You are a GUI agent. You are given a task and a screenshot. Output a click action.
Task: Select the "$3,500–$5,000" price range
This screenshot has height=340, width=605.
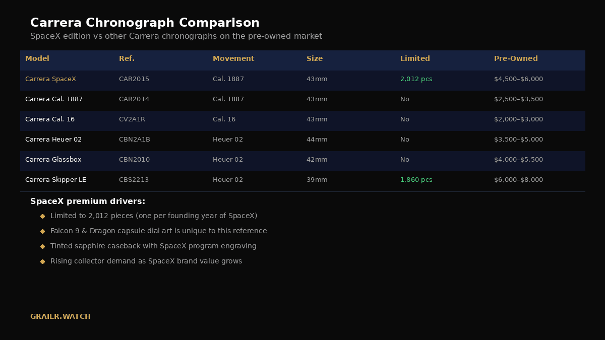(518, 140)
